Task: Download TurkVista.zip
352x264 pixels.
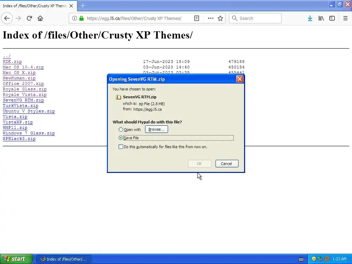Action: tap(20, 106)
